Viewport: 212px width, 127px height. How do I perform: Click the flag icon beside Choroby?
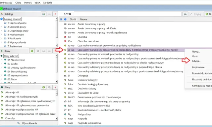(2, 118)
